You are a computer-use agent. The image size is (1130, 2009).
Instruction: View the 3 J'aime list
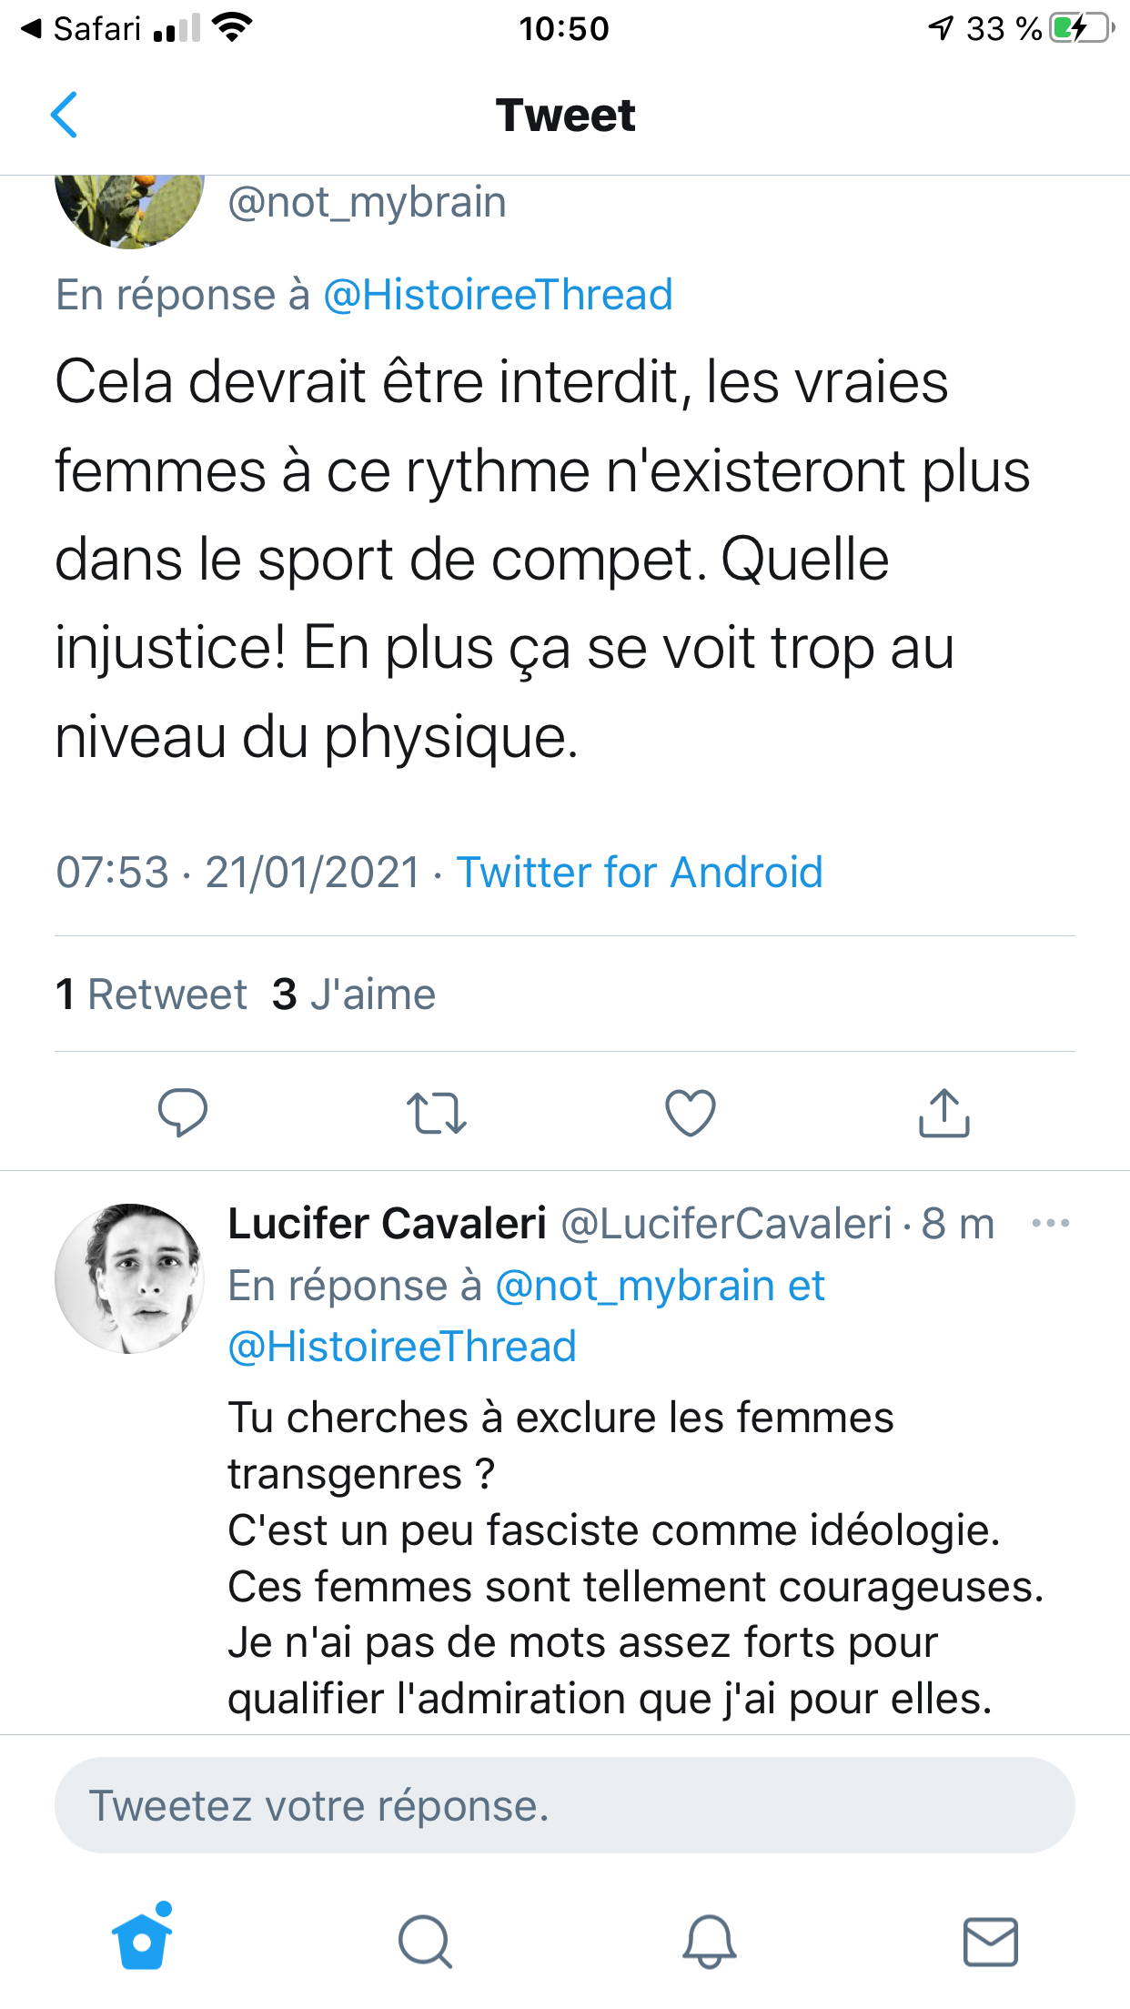point(354,994)
